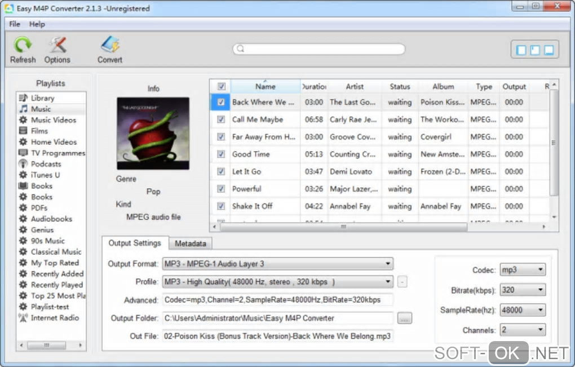Open the Recently Added playlist icon
This screenshot has height=367, width=575.
23,274
